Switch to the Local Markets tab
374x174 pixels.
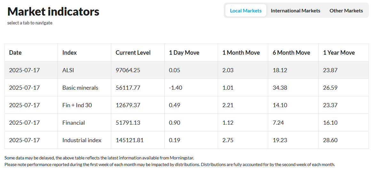[246, 10]
